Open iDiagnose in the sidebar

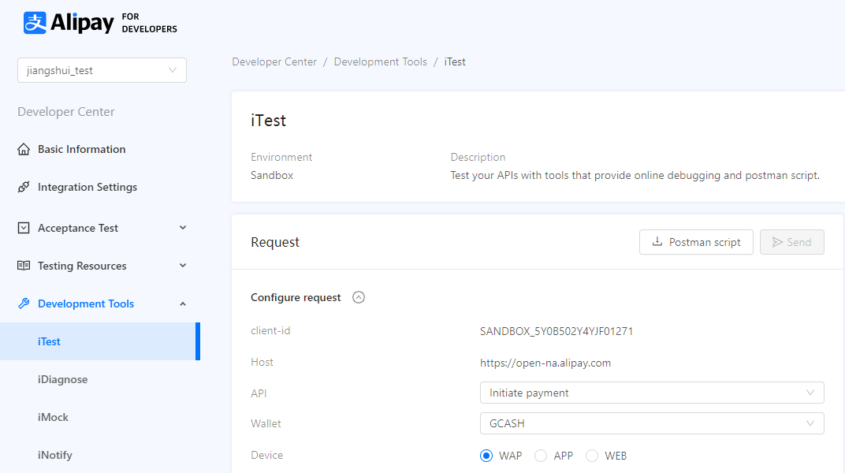[63, 379]
